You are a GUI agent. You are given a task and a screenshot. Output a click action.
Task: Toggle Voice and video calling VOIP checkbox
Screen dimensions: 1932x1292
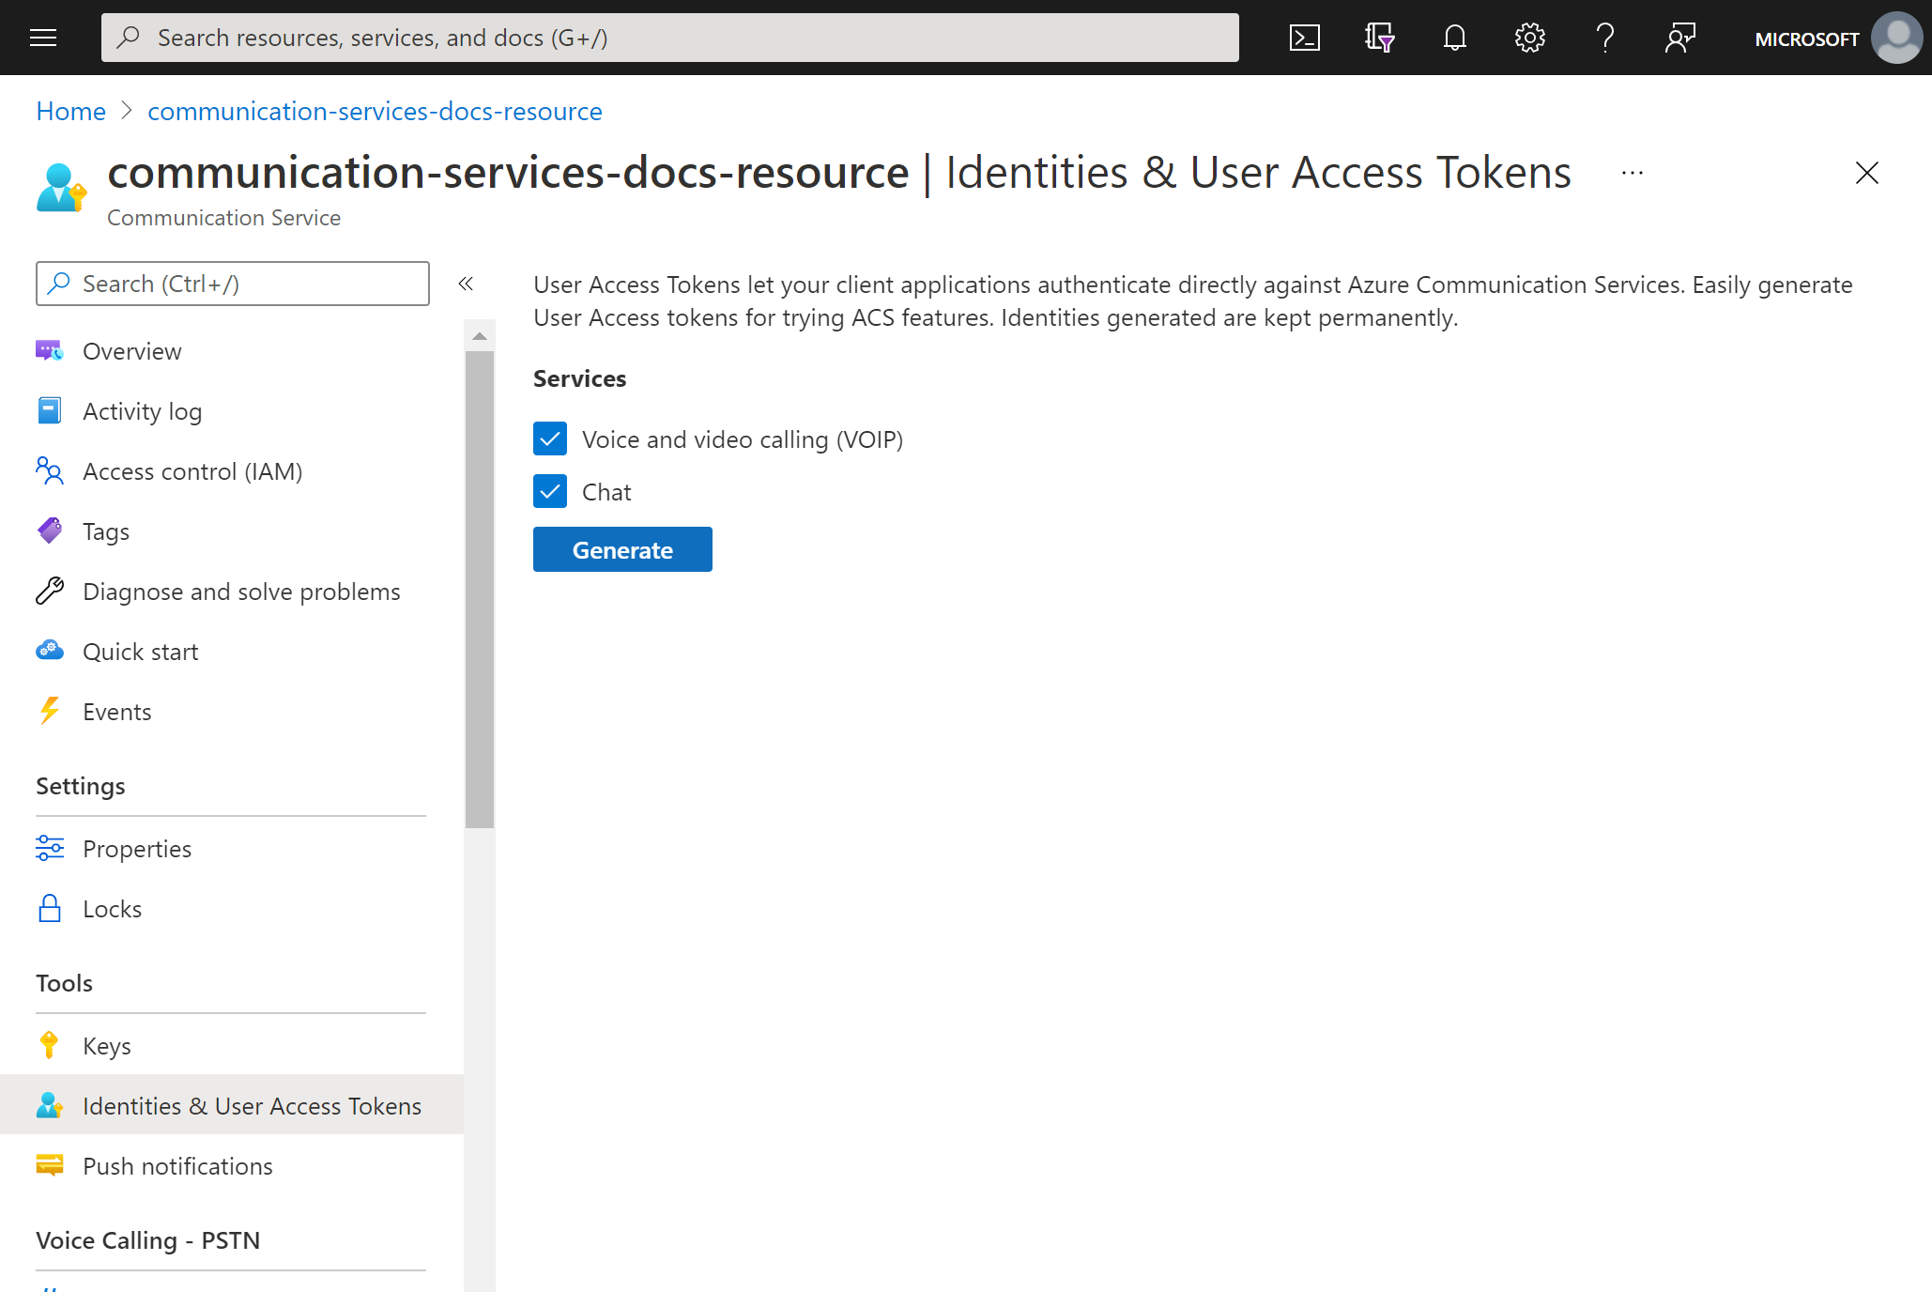point(551,438)
